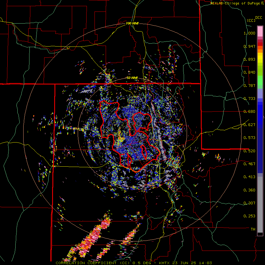265x265 pixels.
Task: Pick the red color bar segment near 0.947
Action: pyautogui.click(x=260, y=44)
